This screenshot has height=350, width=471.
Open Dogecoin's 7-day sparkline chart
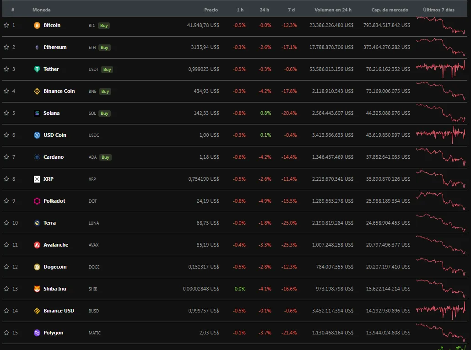[441, 267]
